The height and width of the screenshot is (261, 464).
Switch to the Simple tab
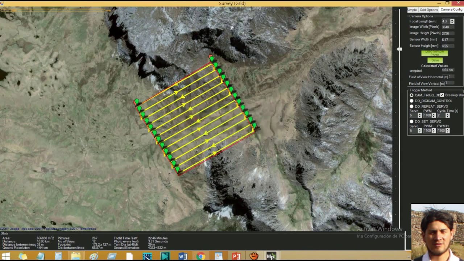[x=412, y=10]
